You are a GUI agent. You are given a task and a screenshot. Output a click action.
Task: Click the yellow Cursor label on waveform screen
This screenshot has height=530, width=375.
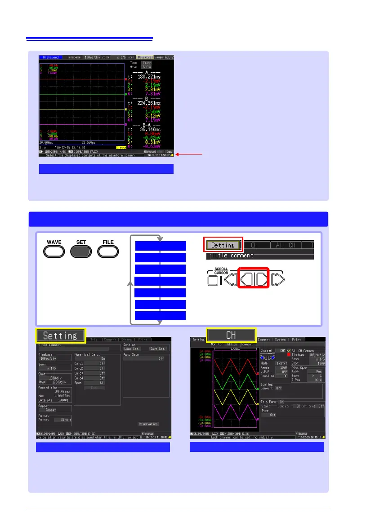pos(121,148)
